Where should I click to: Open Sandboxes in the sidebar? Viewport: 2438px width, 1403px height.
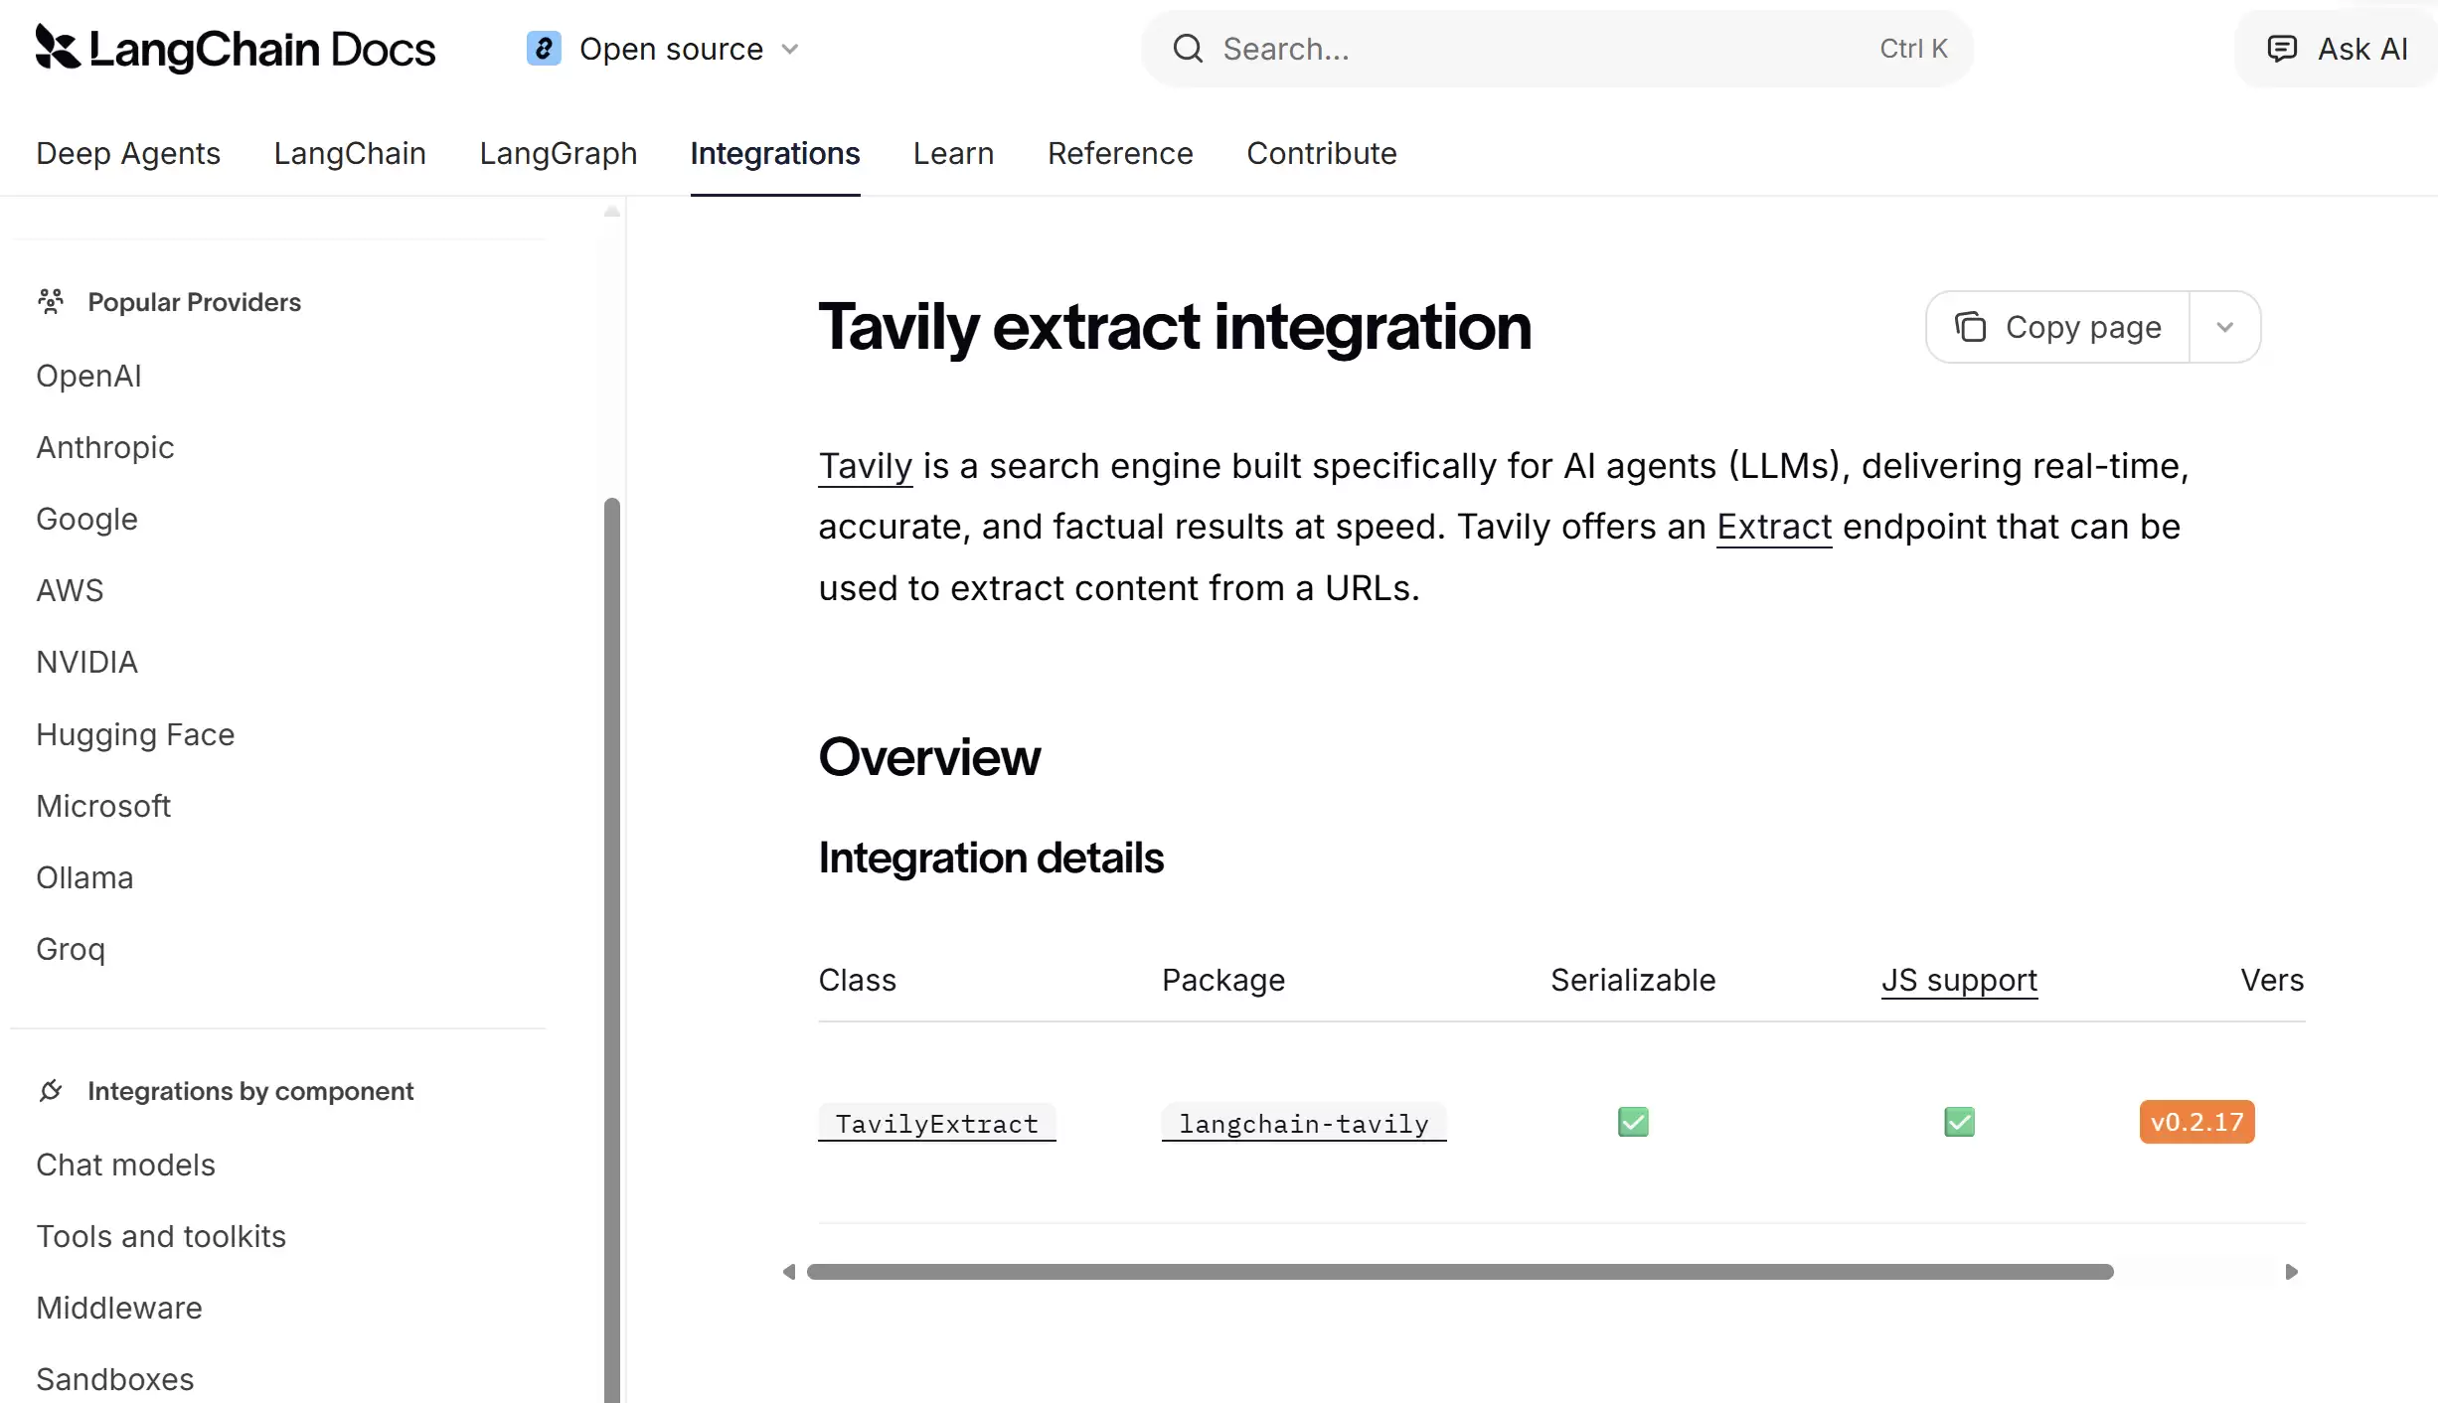tap(115, 1379)
